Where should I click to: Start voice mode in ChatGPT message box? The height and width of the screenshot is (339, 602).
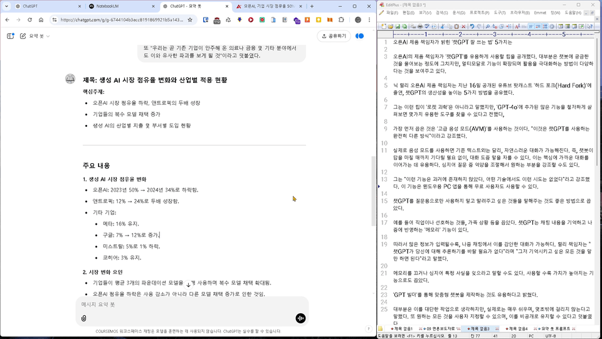point(300,318)
